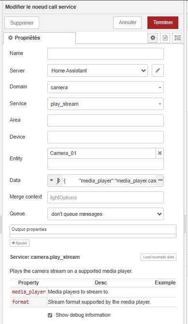Viewport: 188px width, 324px height.
Task: Click the Camera_01 entity entry
Action: (x=101, y=154)
